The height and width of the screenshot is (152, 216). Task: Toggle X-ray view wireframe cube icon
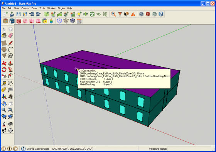point(59,21)
